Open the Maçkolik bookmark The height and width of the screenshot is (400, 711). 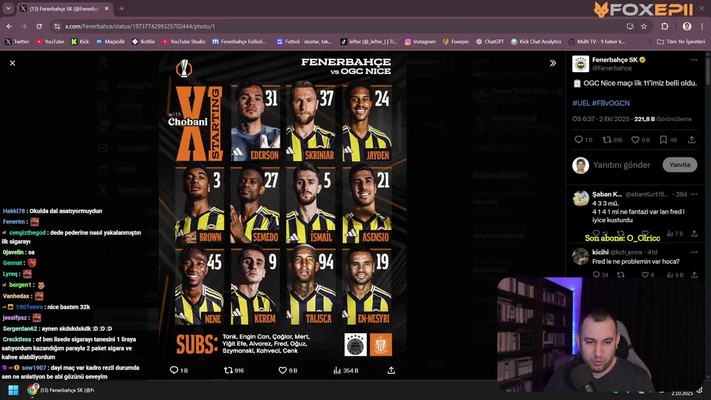tap(111, 42)
